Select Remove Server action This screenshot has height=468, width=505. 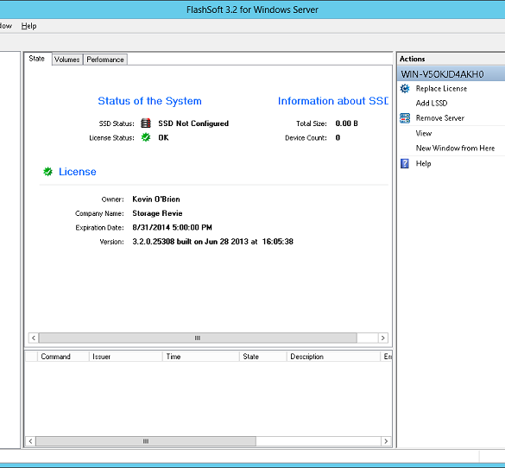tap(440, 118)
